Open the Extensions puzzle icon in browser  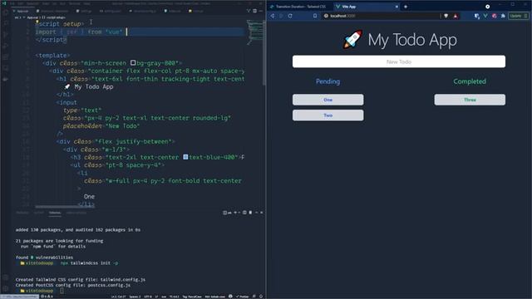tap(503, 16)
